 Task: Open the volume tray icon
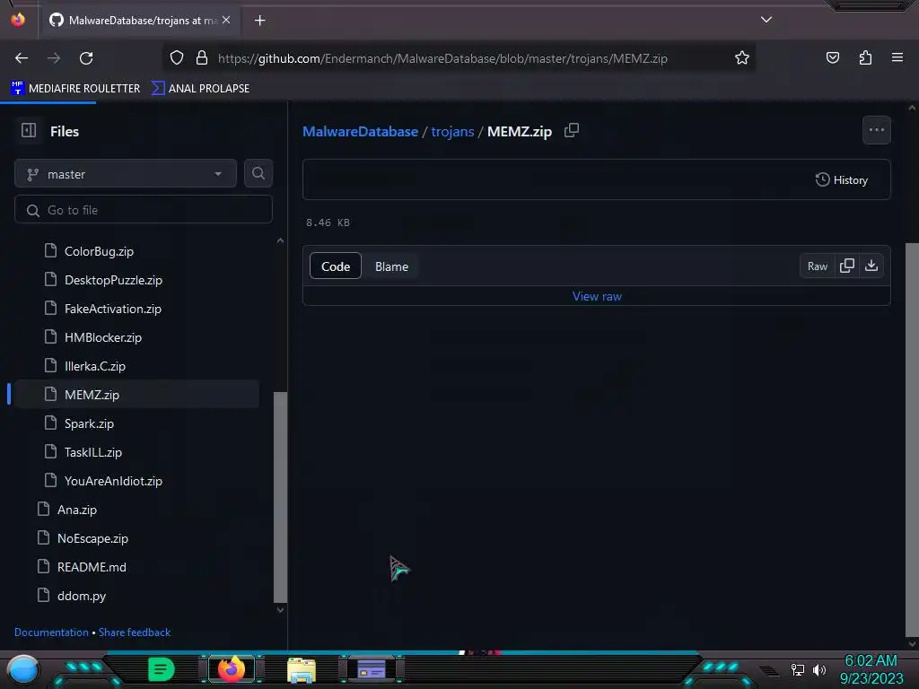click(x=818, y=669)
